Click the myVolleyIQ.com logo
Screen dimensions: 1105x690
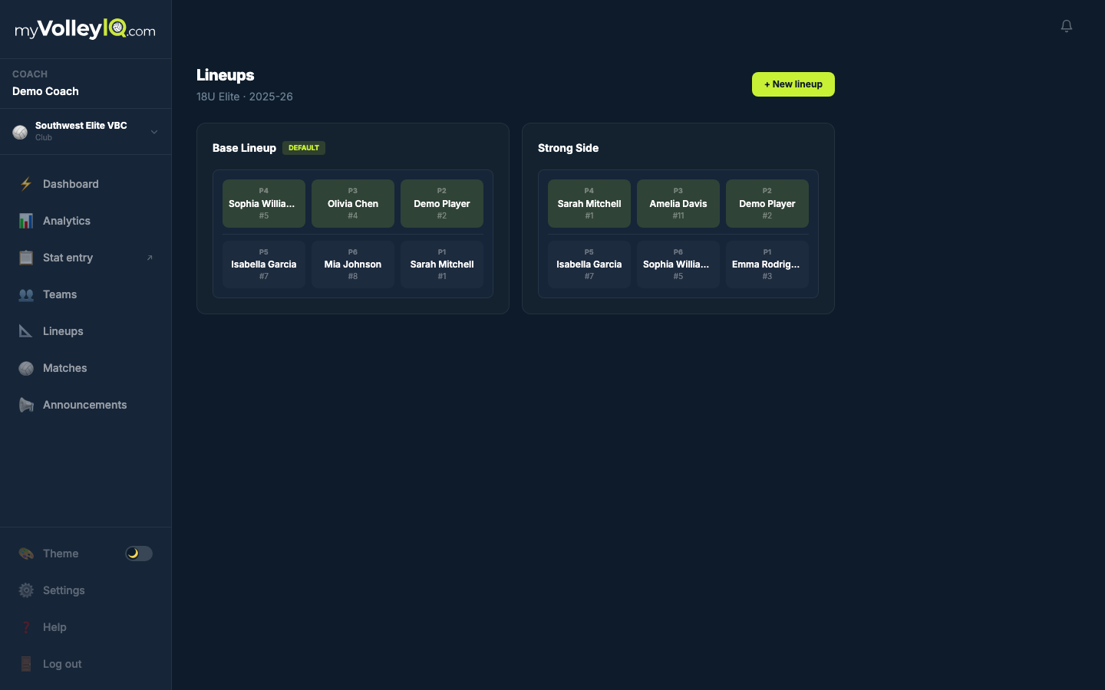(x=85, y=29)
